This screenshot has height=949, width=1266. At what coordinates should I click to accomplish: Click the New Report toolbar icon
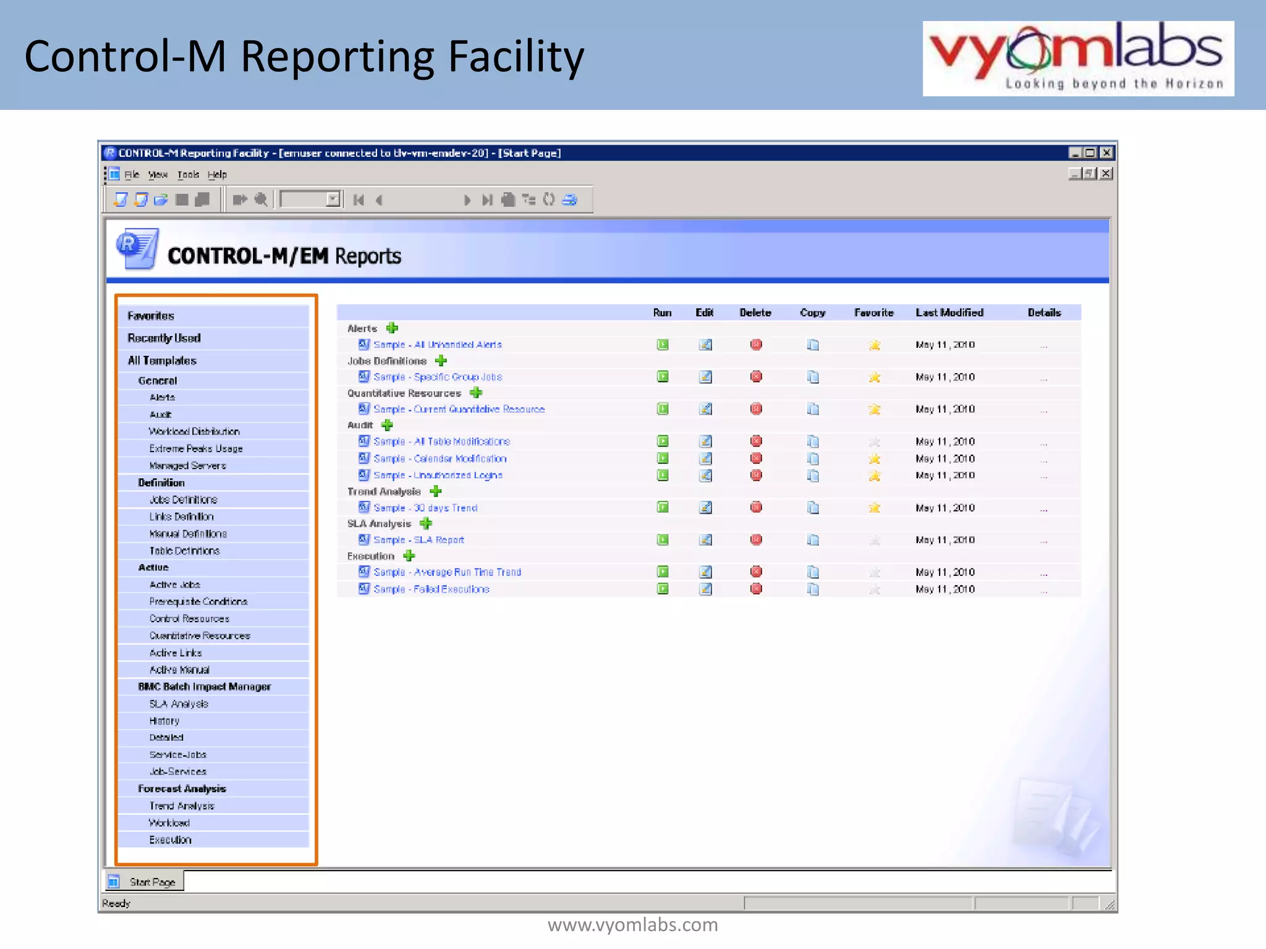pos(121,200)
